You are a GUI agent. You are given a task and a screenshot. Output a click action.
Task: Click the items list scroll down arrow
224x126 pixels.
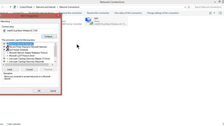(x=55, y=62)
